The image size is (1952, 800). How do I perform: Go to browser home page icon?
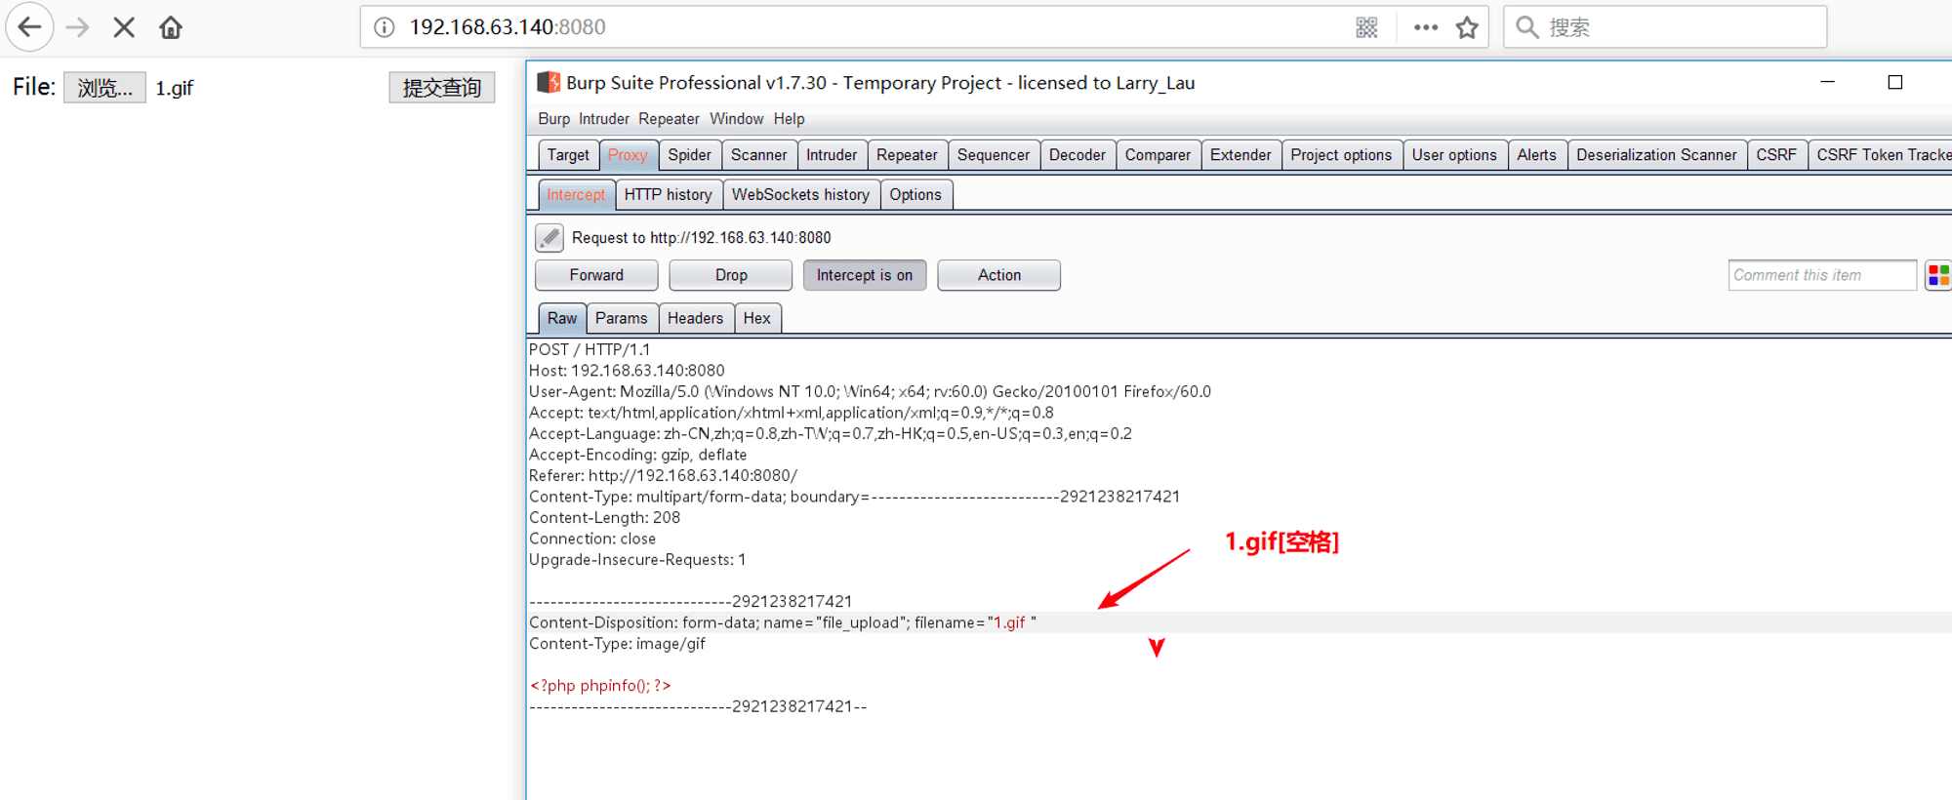pyautogui.click(x=171, y=27)
